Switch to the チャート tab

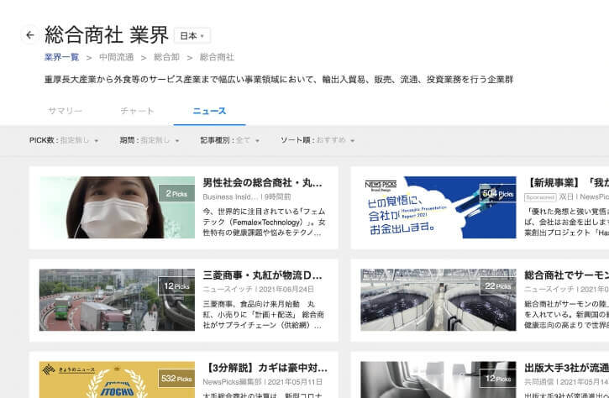tap(137, 111)
